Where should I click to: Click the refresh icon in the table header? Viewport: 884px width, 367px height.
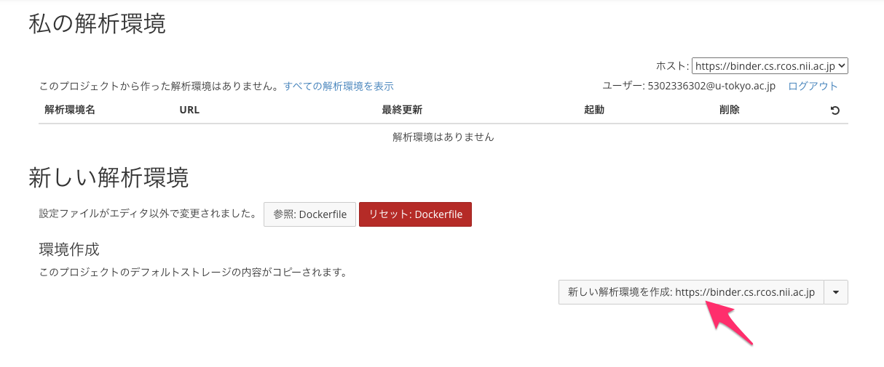(834, 110)
